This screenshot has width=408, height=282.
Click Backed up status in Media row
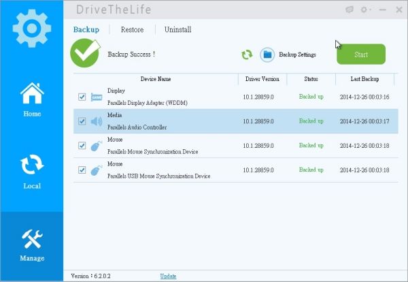click(x=311, y=121)
